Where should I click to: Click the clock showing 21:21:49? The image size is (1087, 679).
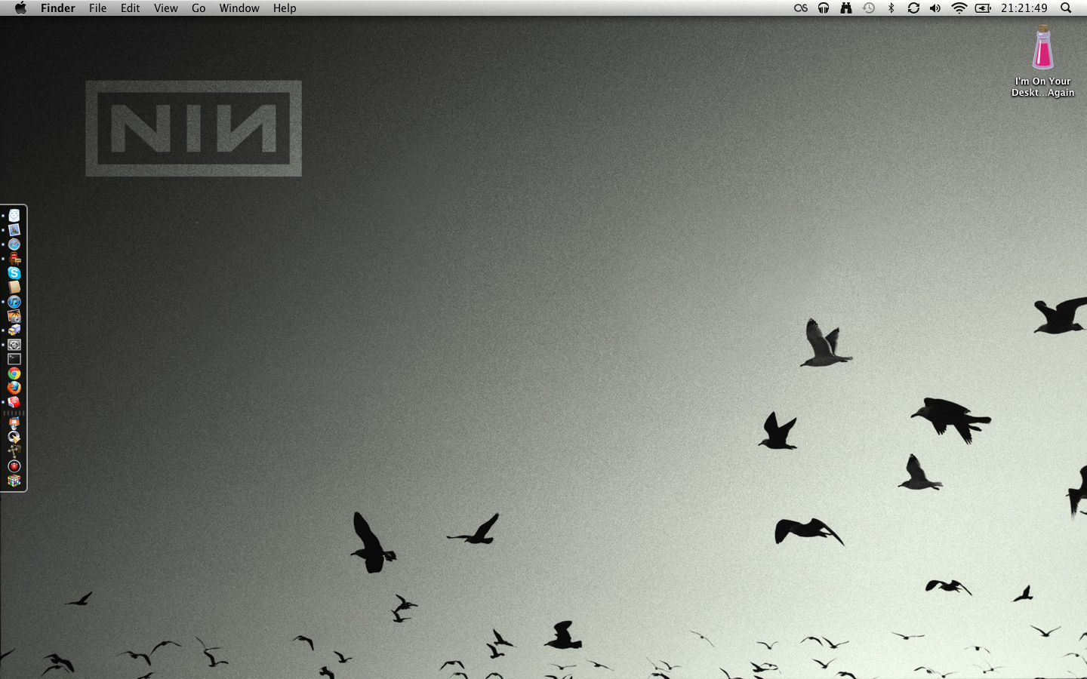[1024, 8]
